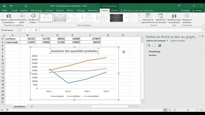This screenshot has width=205, height=115.
Task: Click the Dites-nous search box
Action: [137, 11]
